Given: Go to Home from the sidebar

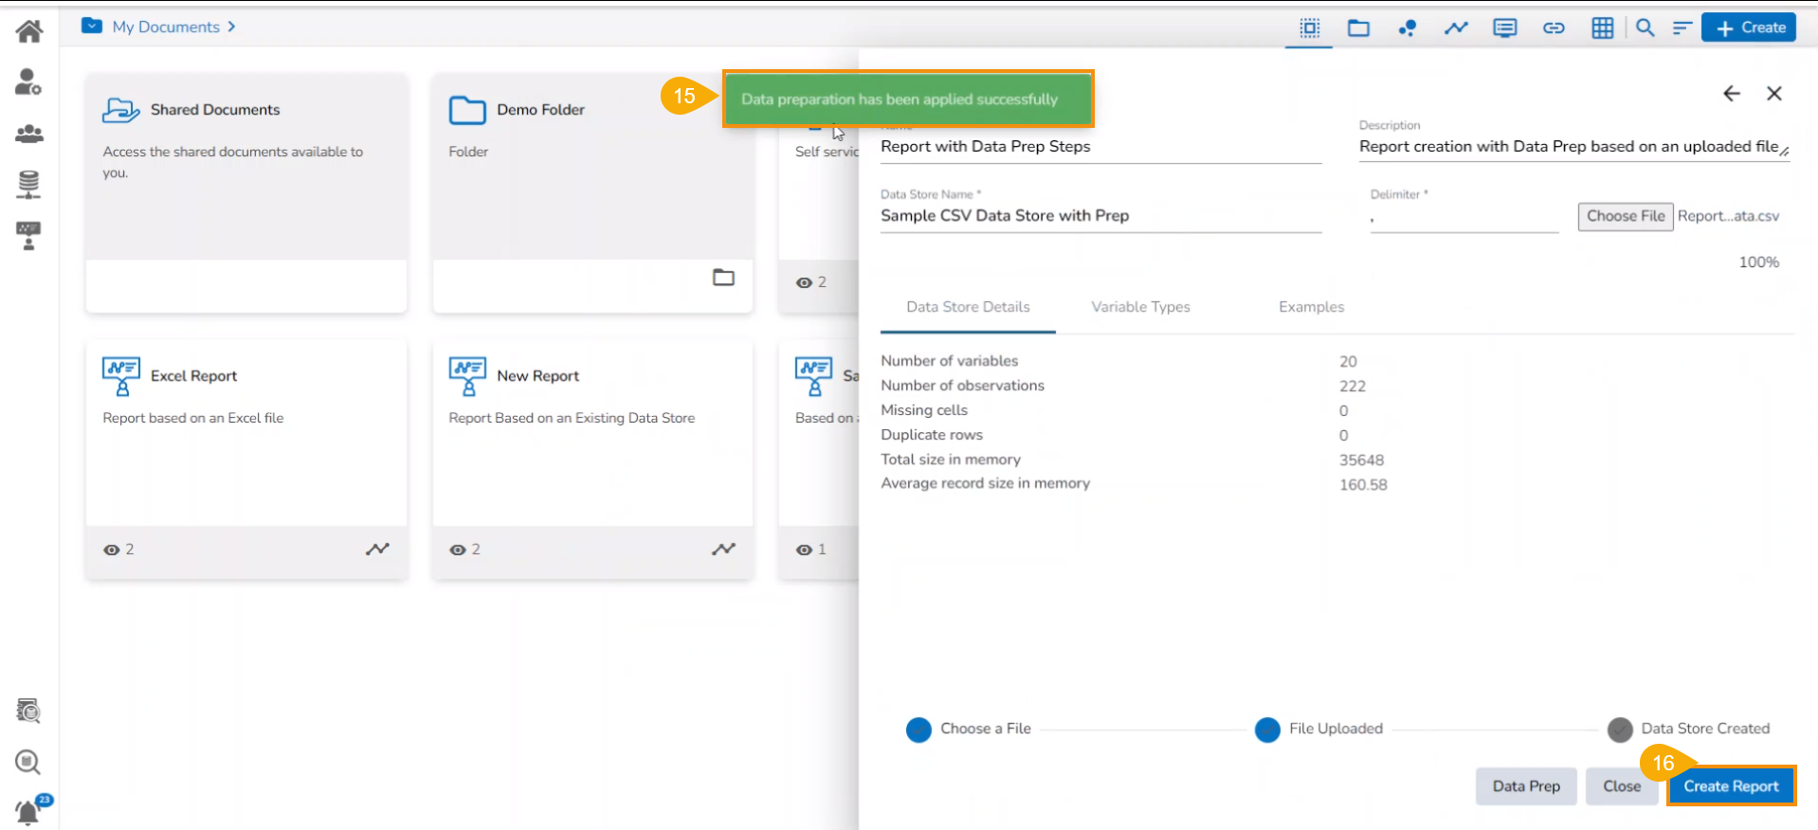Looking at the screenshot, I should [29, 31].
